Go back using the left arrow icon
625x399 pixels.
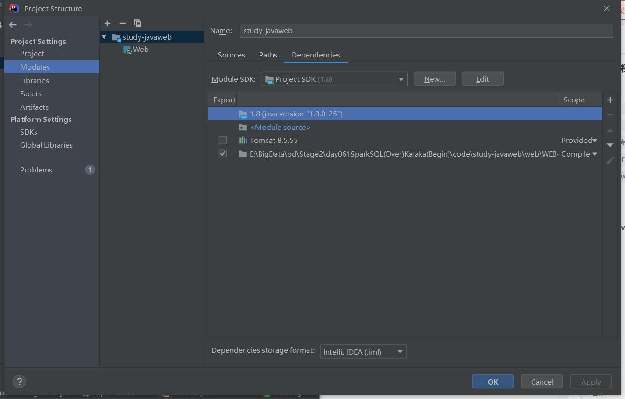tap(13, 25)
